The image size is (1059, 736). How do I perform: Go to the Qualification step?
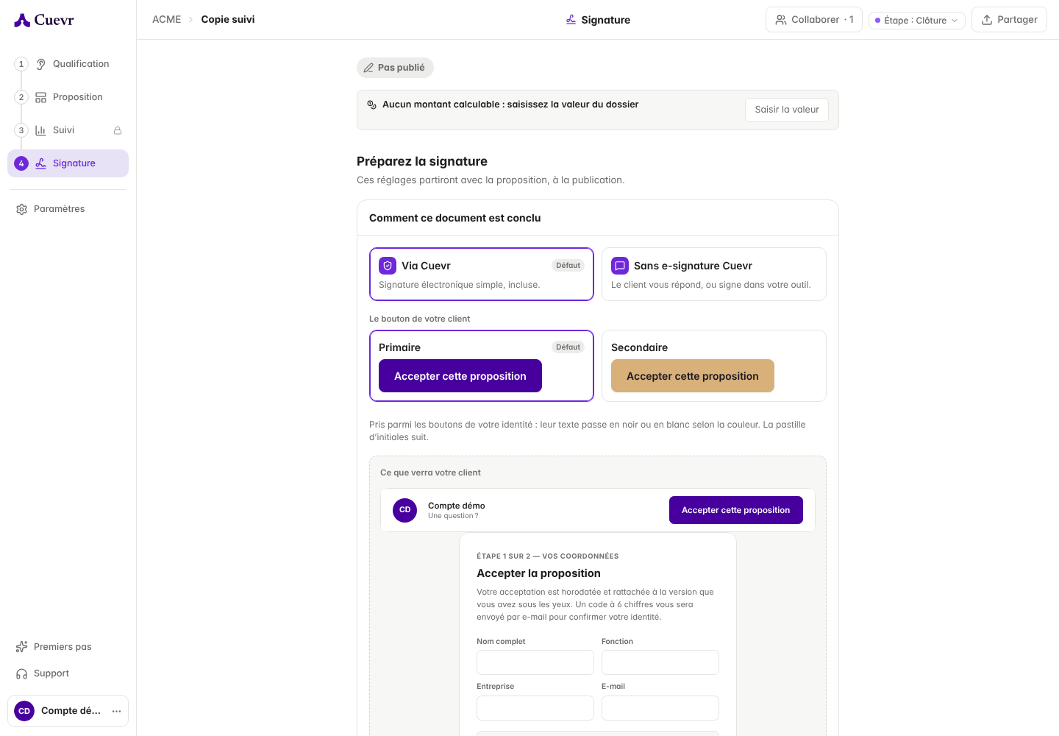(68, 64)
